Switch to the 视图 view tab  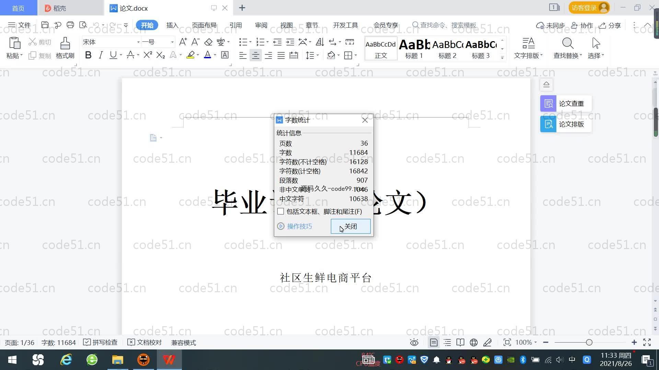(x=286, y=25)
